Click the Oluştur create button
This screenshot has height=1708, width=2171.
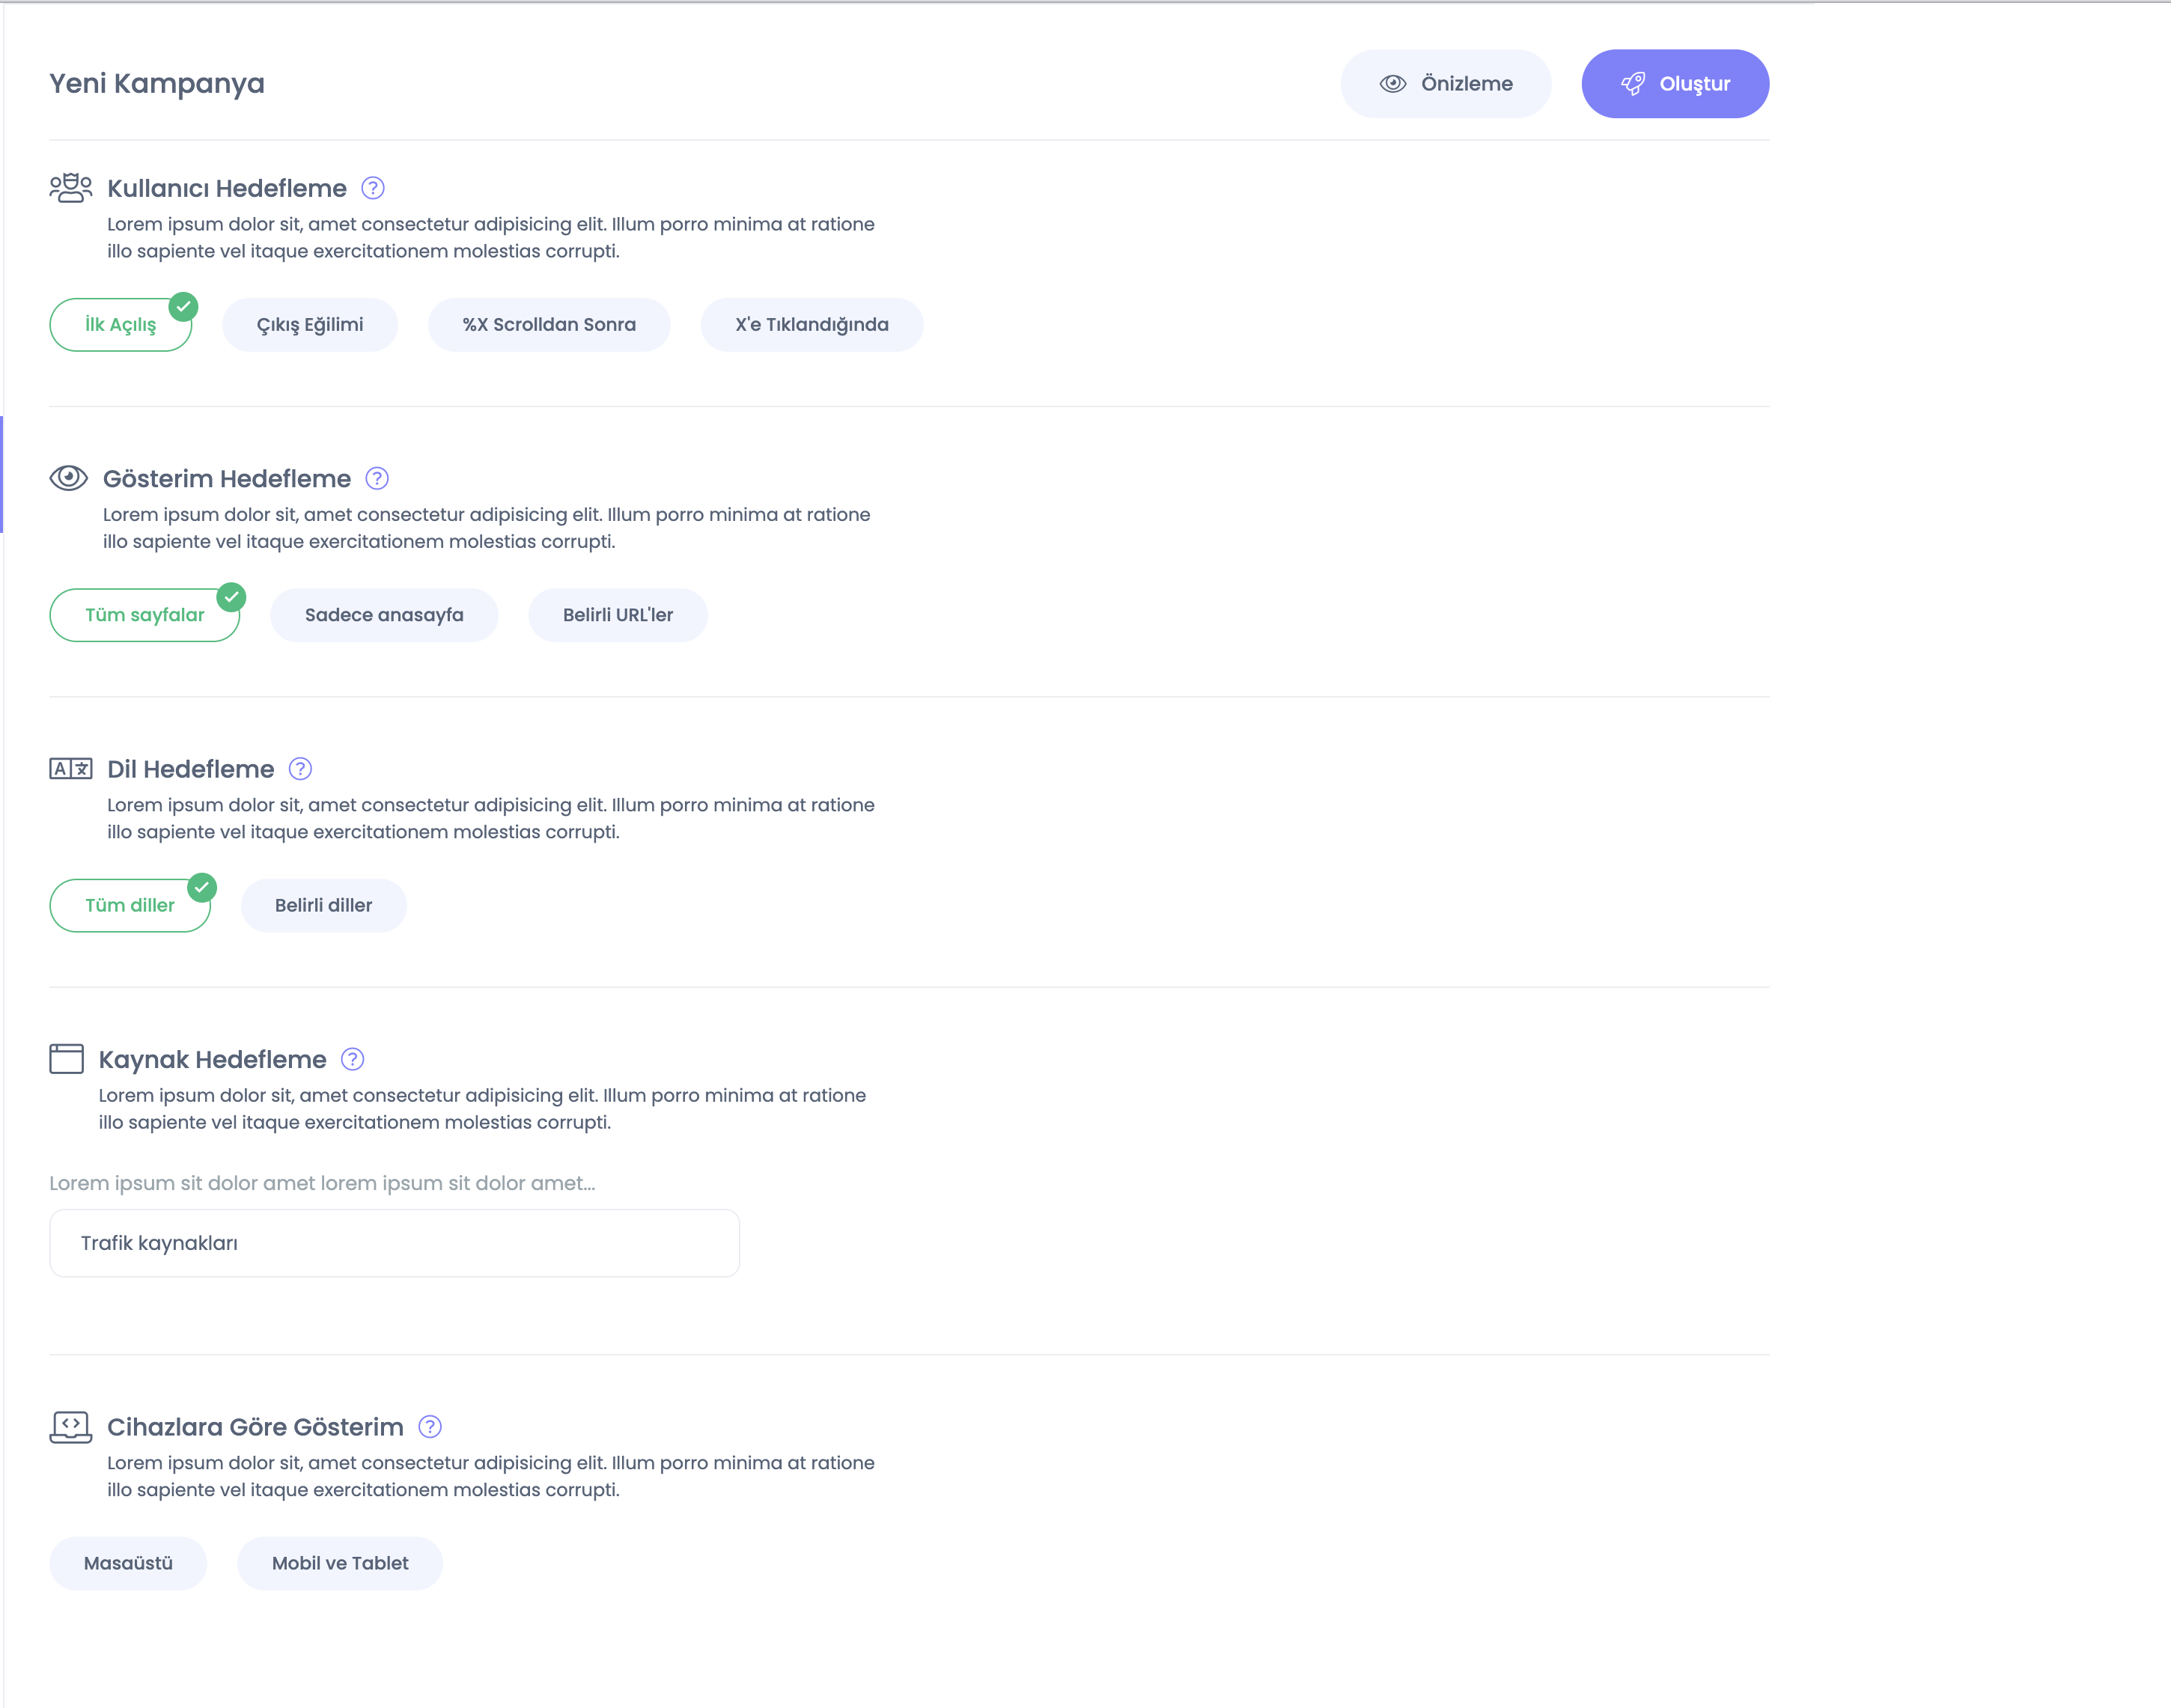[1675, 84]
